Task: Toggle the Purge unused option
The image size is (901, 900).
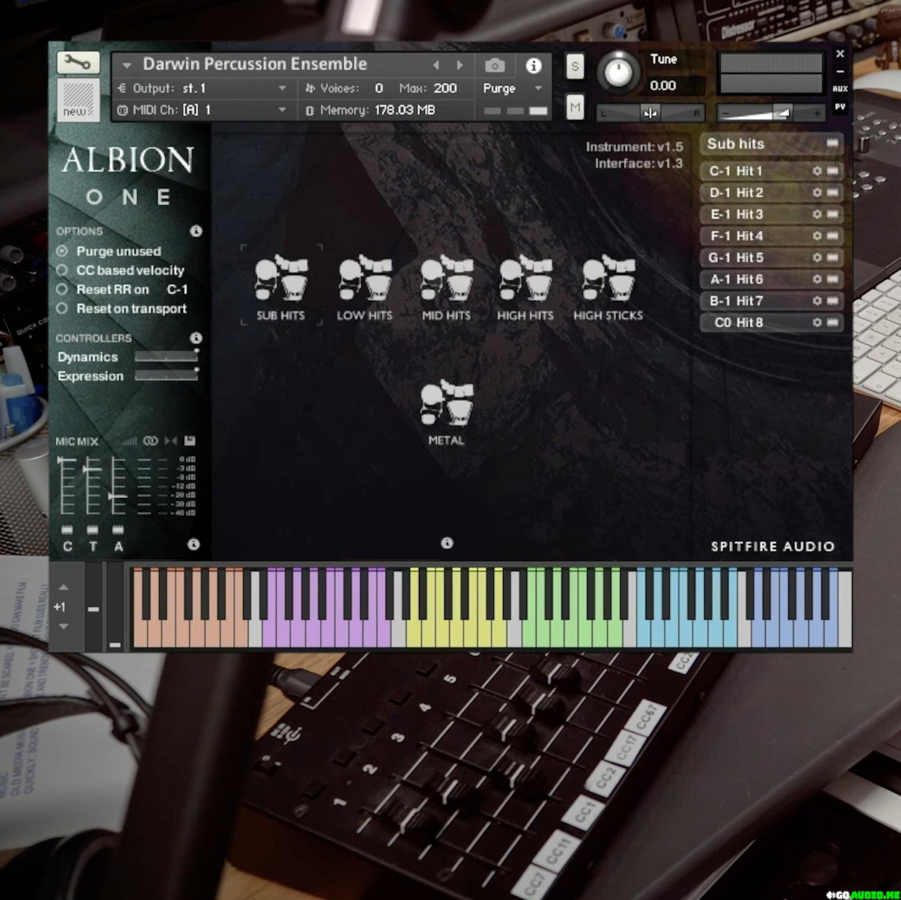Action: pyautogui.click(x=62, y=251)
